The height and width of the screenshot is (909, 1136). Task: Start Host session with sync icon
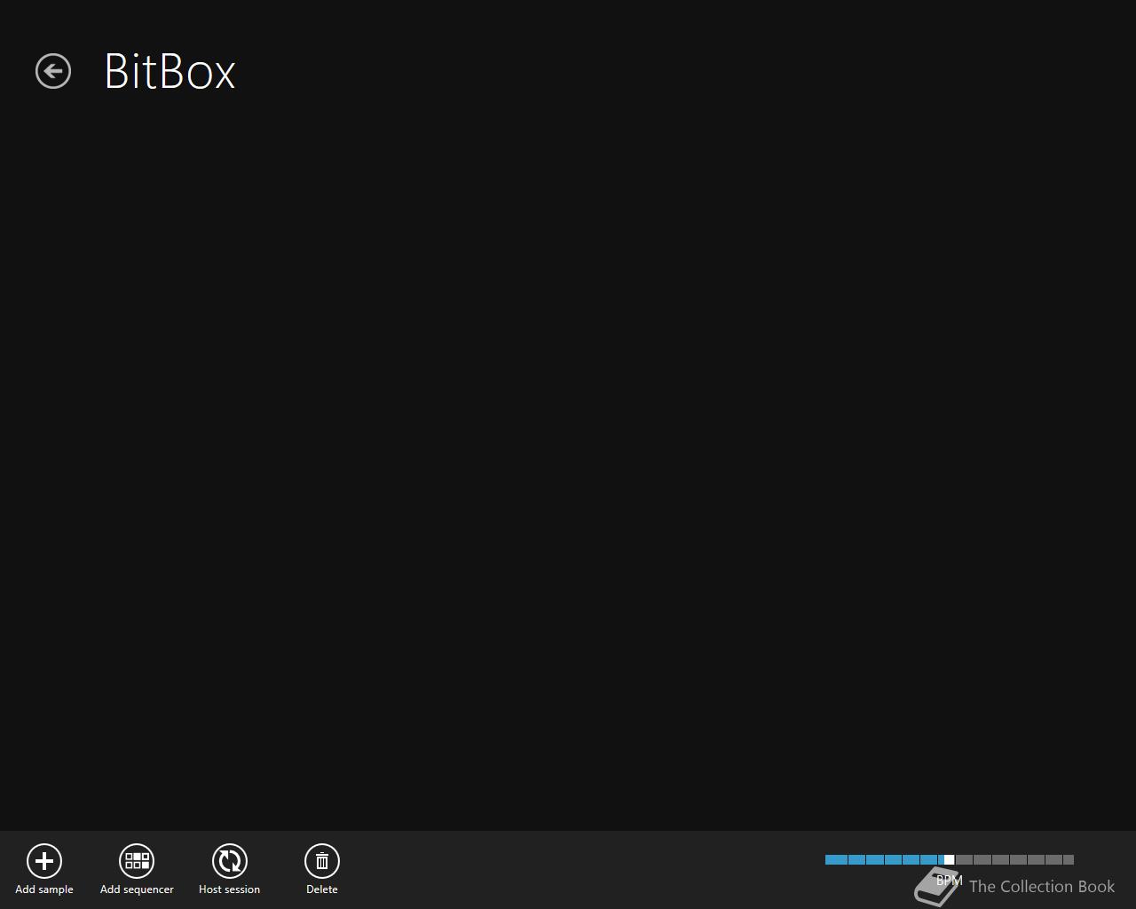[x=229, y=861]
